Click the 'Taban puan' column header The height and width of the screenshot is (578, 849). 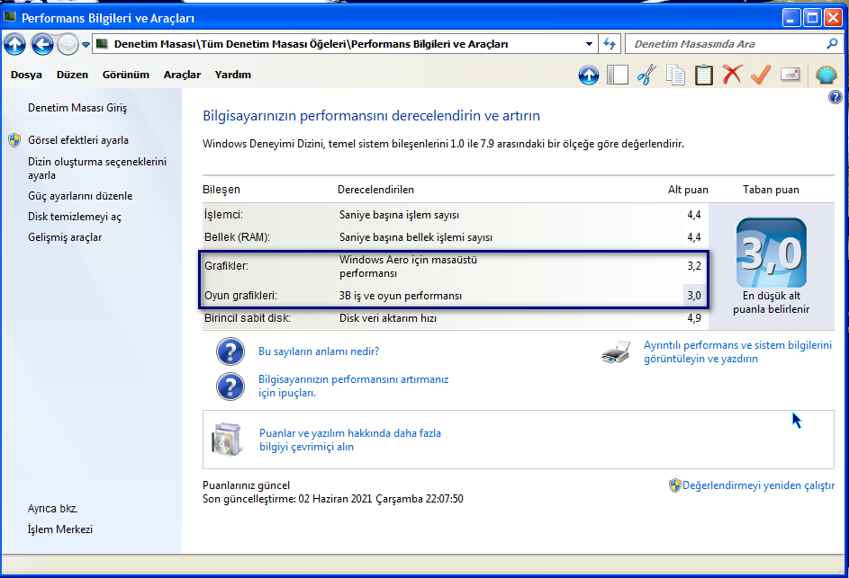[x=771, y=190]
